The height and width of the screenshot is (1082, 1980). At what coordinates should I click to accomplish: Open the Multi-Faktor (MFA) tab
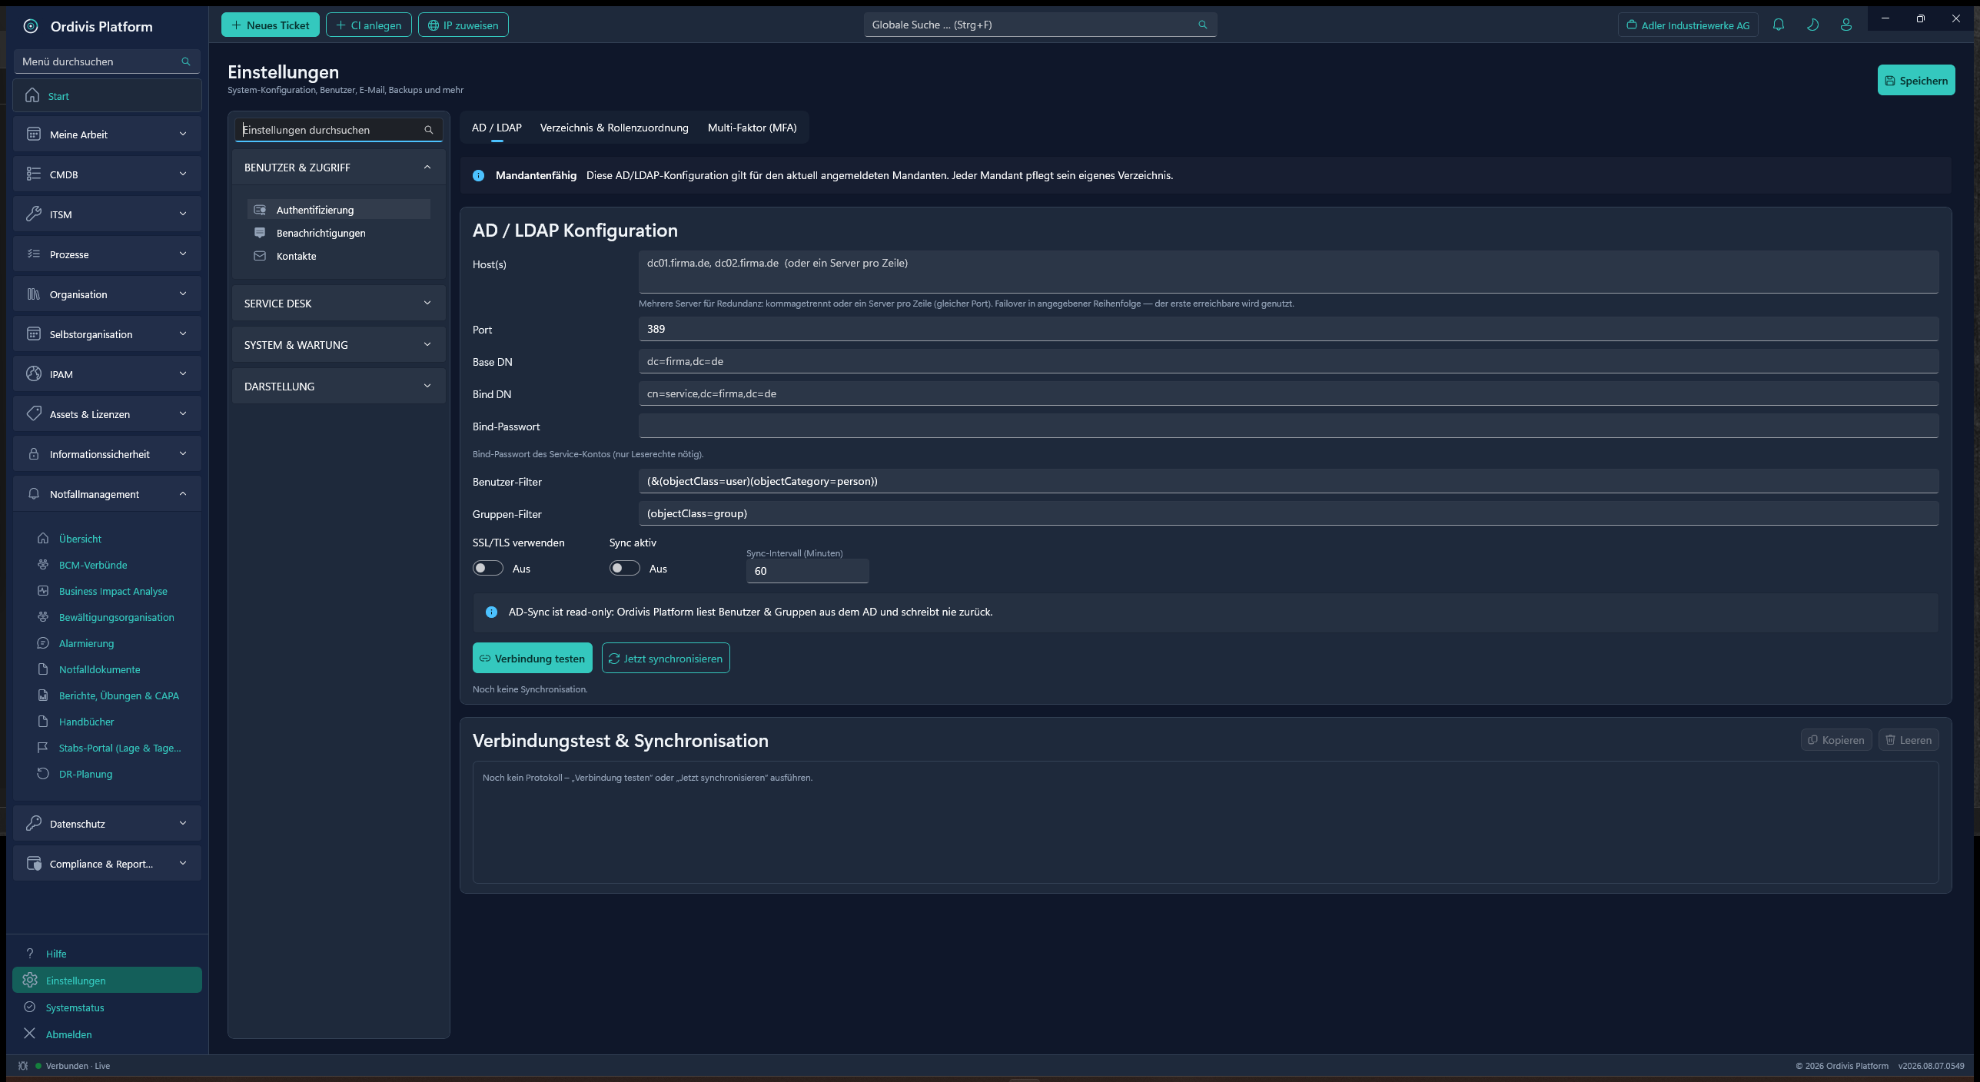pos(752,128)
